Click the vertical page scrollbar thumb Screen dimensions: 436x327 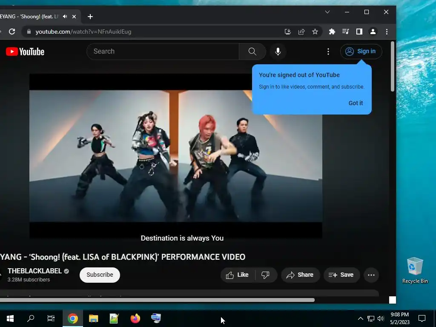[x=392, y=67]
